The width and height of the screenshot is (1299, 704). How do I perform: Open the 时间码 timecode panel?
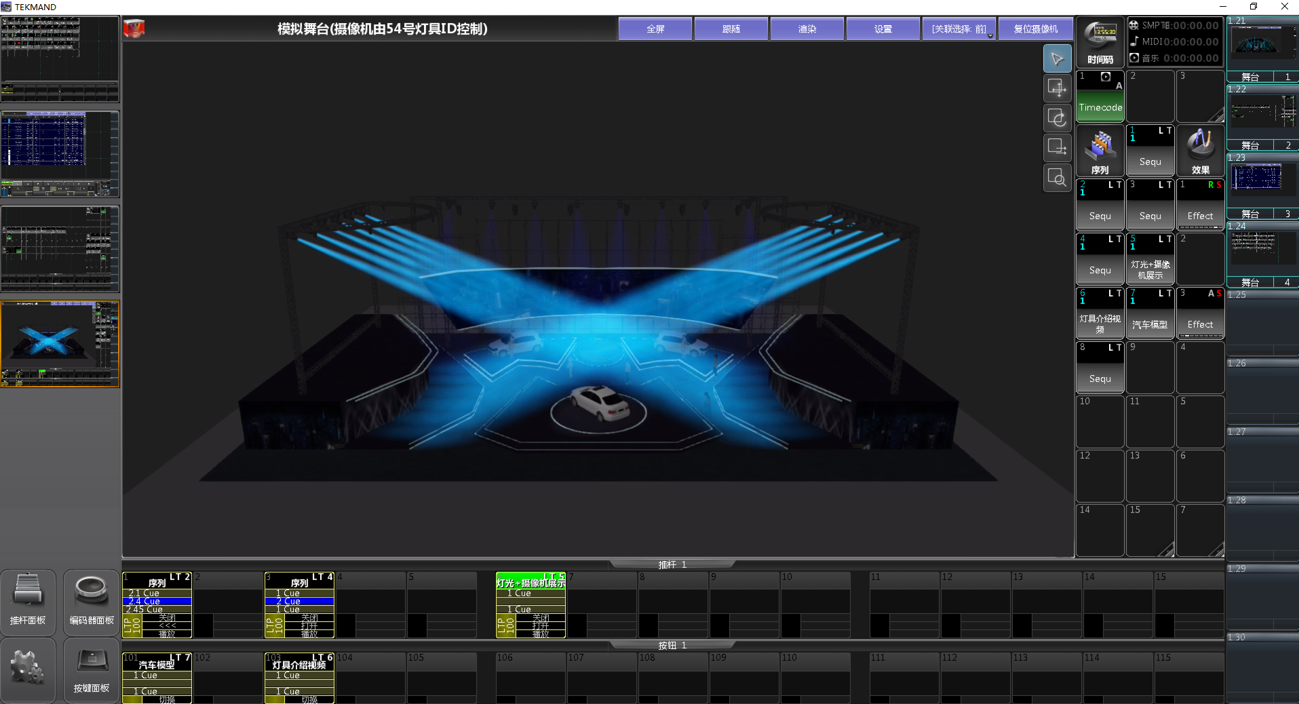(x=1100, y=43)
